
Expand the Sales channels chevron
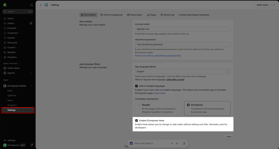click(19, 64)
